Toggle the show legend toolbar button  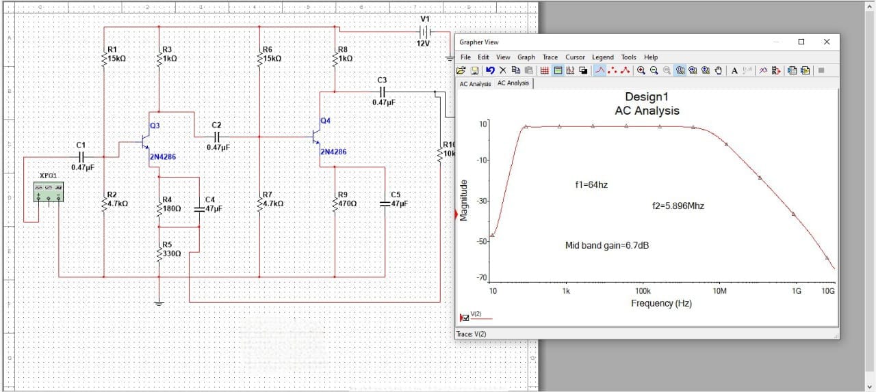click(x=558, y=70)
